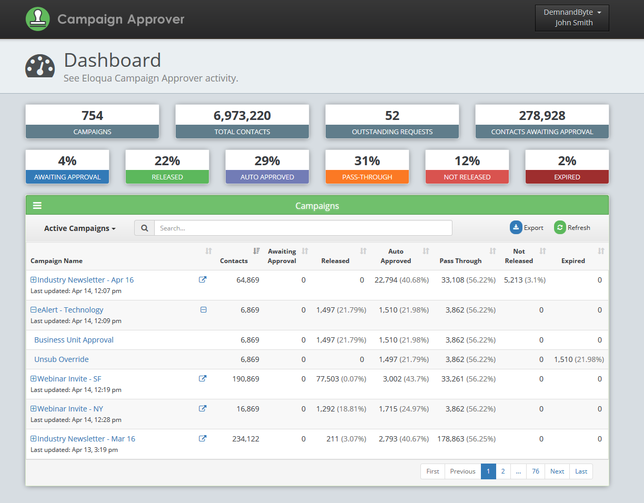The width and height of the screenshot is (644, 503).
Task: Click the magnifying glass search icon
Action: point(144,227)
